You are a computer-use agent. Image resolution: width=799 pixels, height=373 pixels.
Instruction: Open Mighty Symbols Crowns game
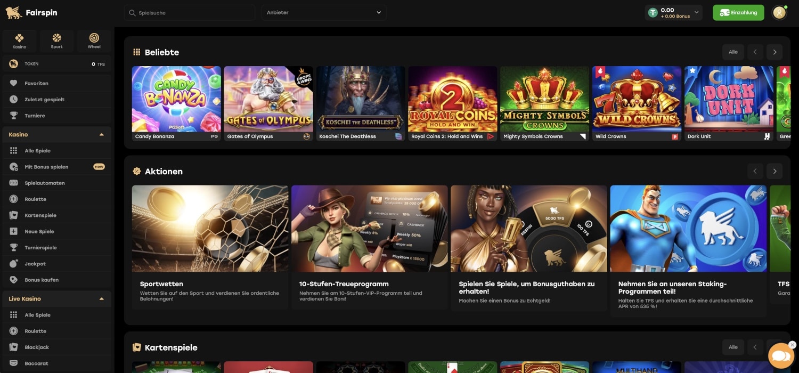click(545, 103)
